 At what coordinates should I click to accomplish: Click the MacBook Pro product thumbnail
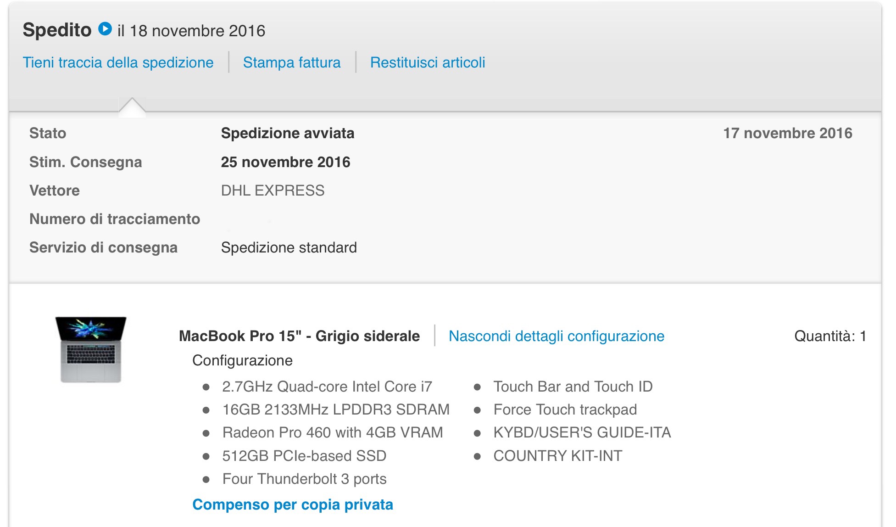coord(91,349)
